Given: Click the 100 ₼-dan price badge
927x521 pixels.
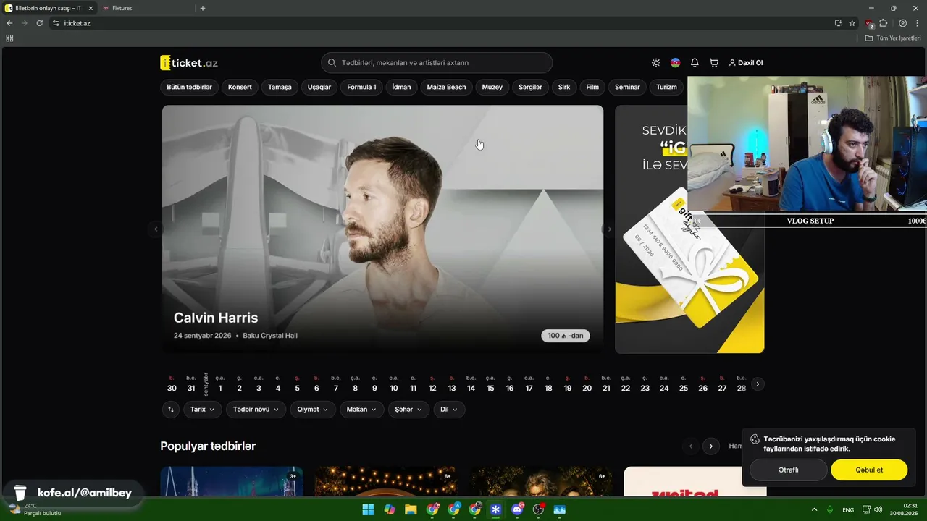Looking at the screenshot, I should click(x=566, y=336).
